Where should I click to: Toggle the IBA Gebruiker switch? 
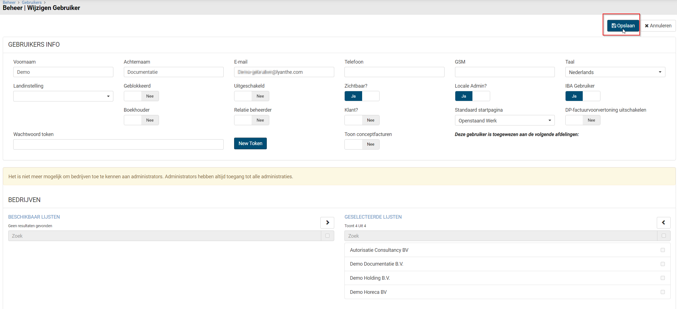(x=582, y=96)
